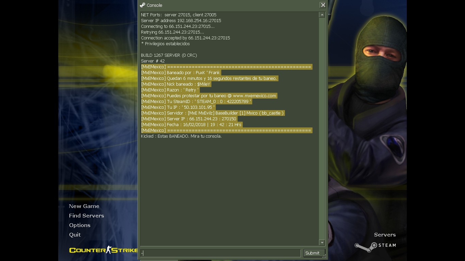Click line 'Fecha : 16/02/2018 | 19 : 42 : 21 Hrs'
465x261 pixels.
click(192, 125)
